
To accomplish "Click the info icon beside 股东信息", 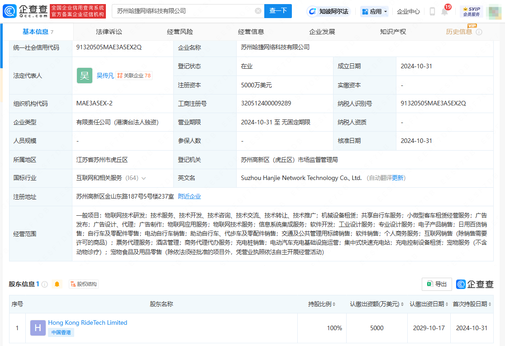I will [x=45, y=284].
